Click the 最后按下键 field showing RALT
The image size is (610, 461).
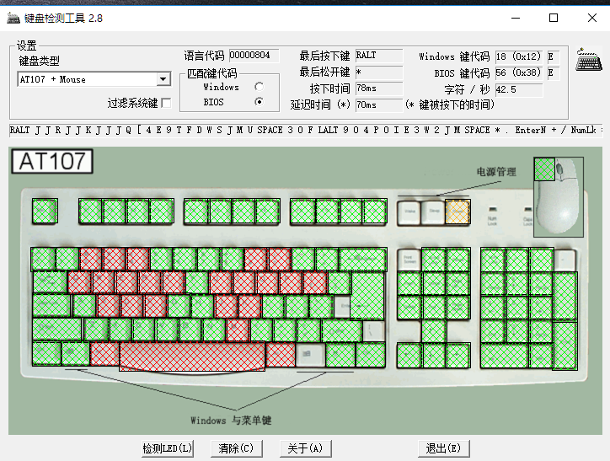379,56
